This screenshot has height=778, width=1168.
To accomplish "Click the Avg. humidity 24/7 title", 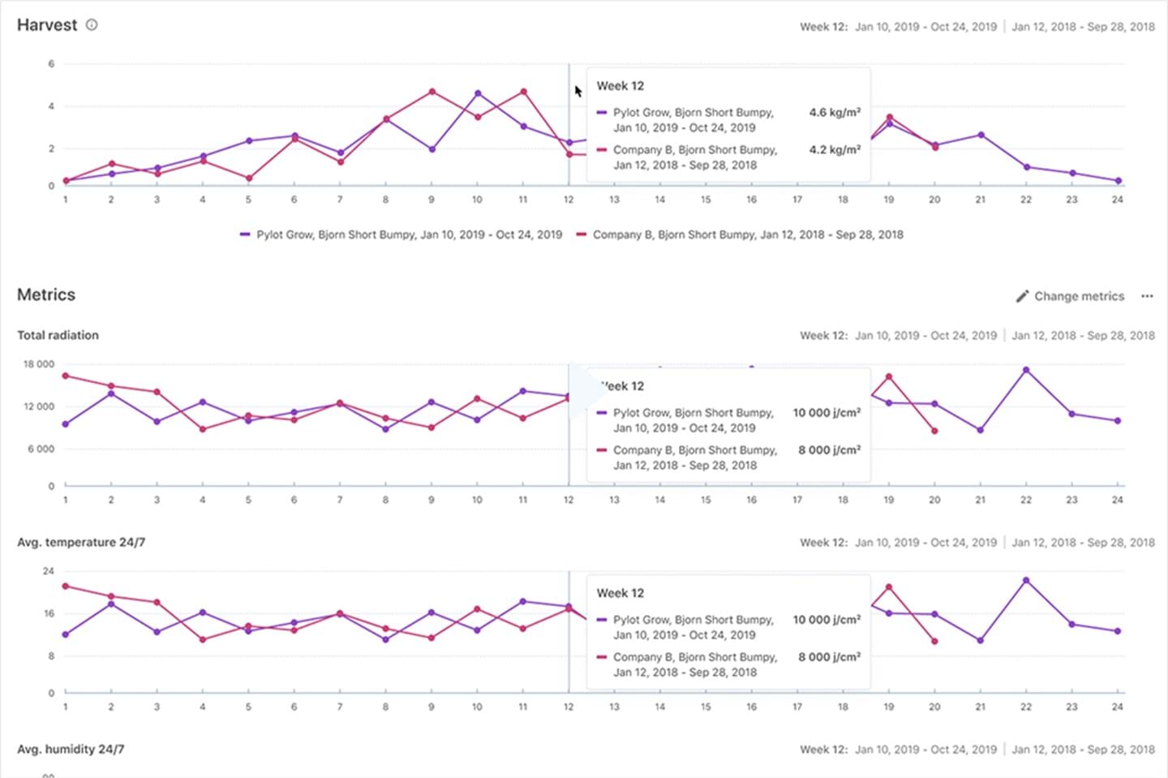I will coord(71,749).
